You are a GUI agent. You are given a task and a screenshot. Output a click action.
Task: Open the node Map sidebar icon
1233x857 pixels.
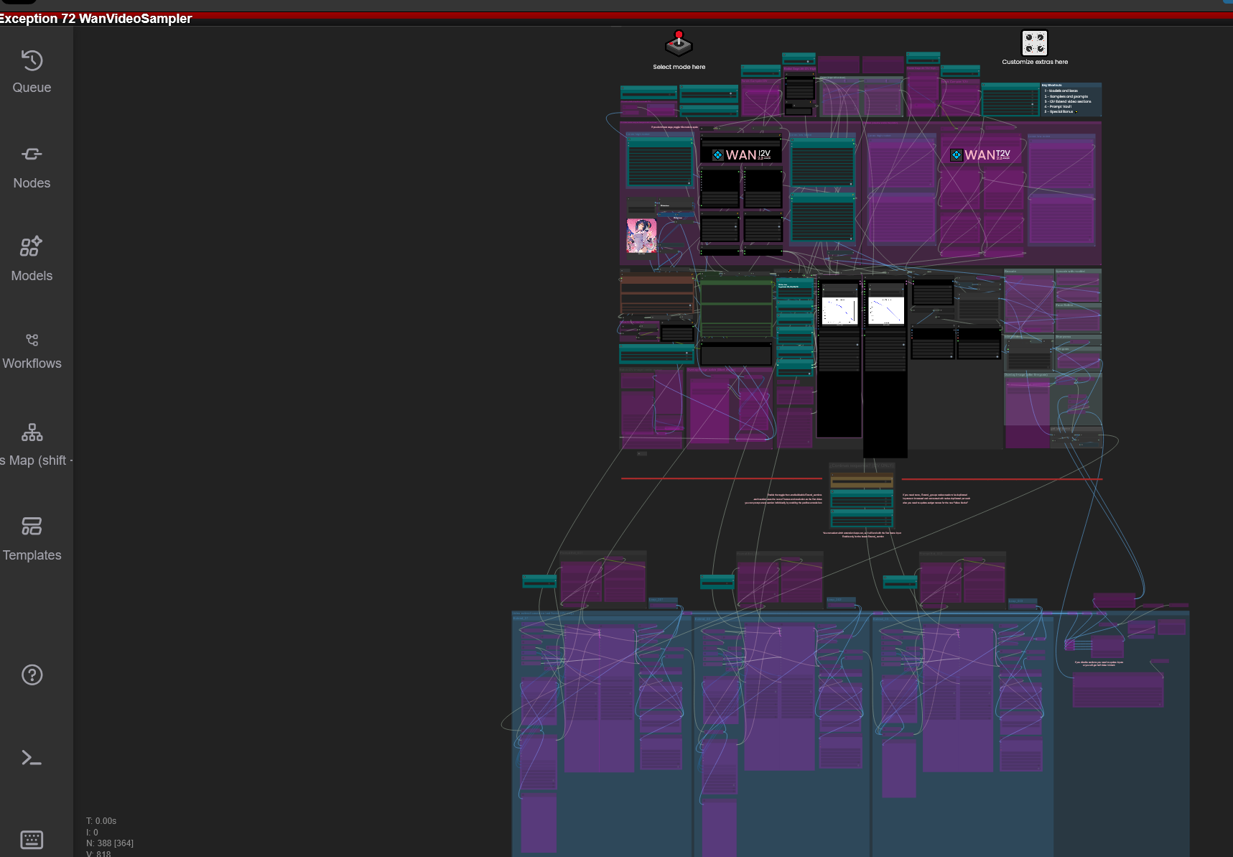point(32,445)
